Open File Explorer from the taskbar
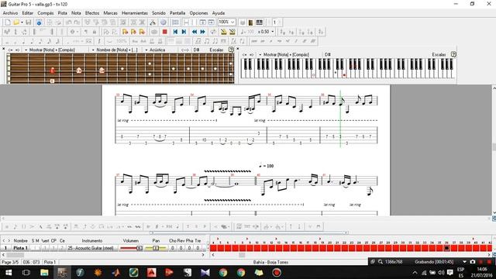Viewport: 496px width, 279px height. pos(44,273)
